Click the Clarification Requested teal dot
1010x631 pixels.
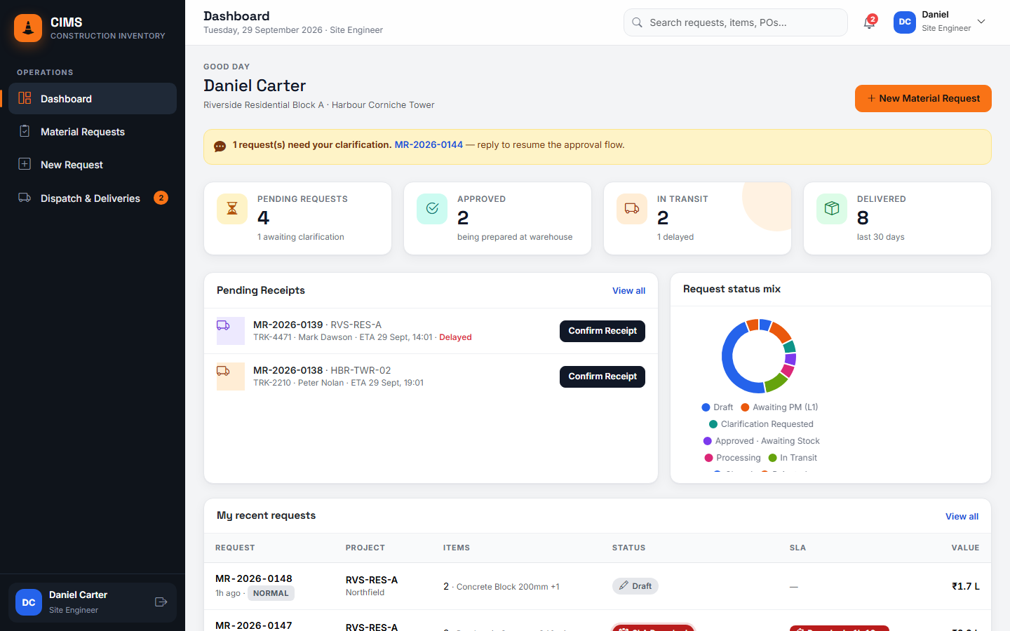713,424
